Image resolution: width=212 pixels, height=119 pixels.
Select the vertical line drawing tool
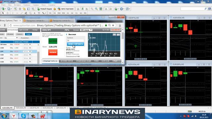tap(13, 13)
